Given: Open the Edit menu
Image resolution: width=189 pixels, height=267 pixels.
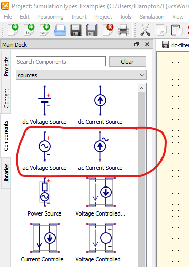Looking at the screenshot, I should click(24, 17).
